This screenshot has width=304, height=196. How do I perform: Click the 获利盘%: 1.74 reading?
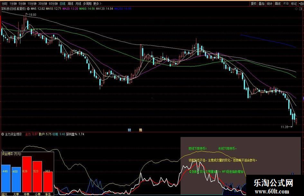[75, 134]
